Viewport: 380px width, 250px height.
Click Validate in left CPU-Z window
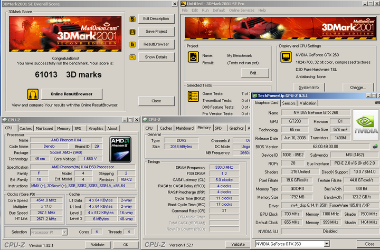98,245
